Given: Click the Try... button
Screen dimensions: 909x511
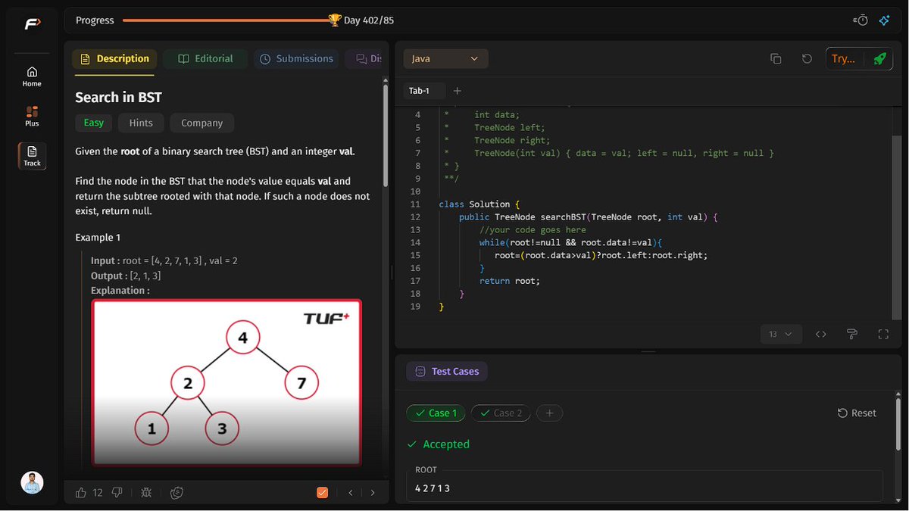Looking at the screenshot, I should coord(843,58).
